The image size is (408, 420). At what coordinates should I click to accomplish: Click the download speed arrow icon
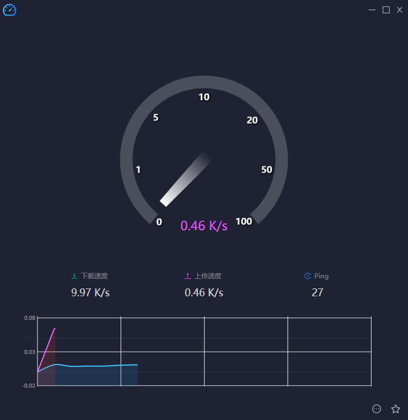pyautogui.click(x=74, y=276)
